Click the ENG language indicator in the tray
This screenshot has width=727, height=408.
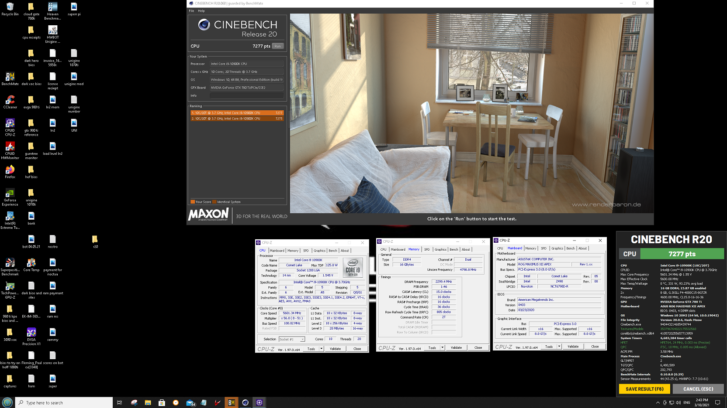(687, 402)
